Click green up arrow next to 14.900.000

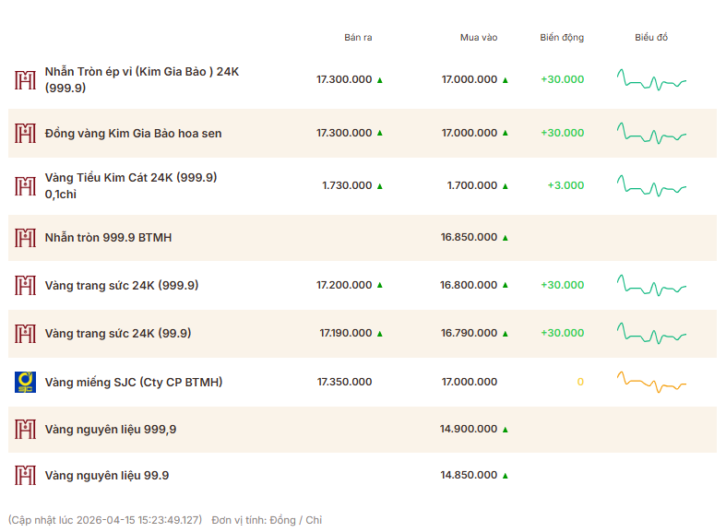(505, 430)
